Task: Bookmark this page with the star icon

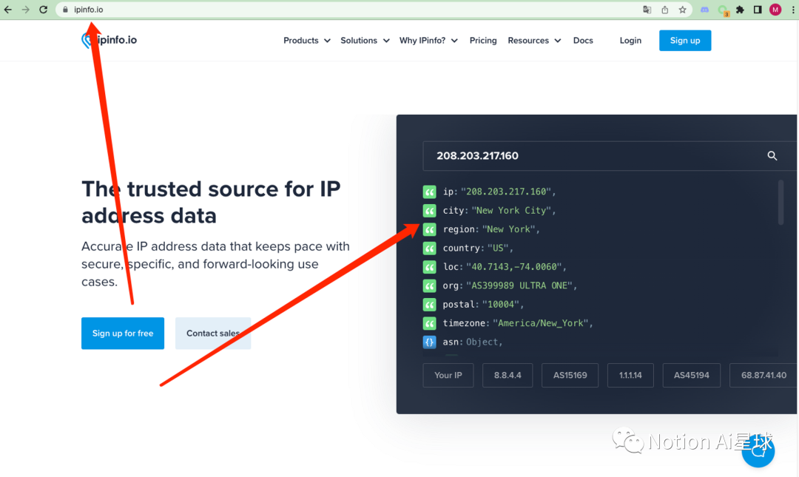Action: (683, 10)
